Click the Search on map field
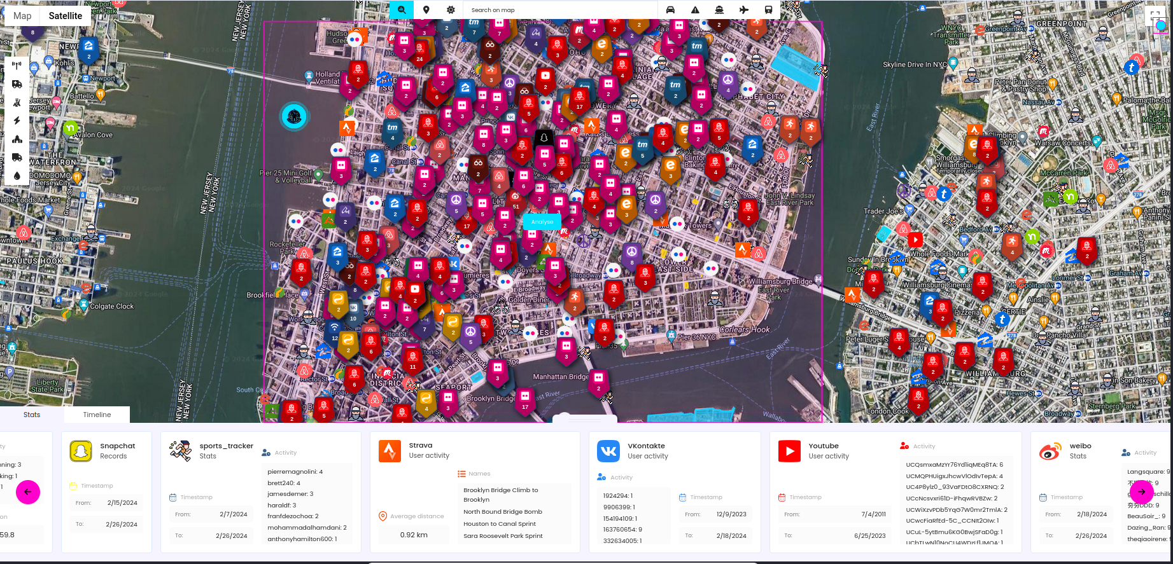Screen dimensions: 1173x564 pos(560,10)
